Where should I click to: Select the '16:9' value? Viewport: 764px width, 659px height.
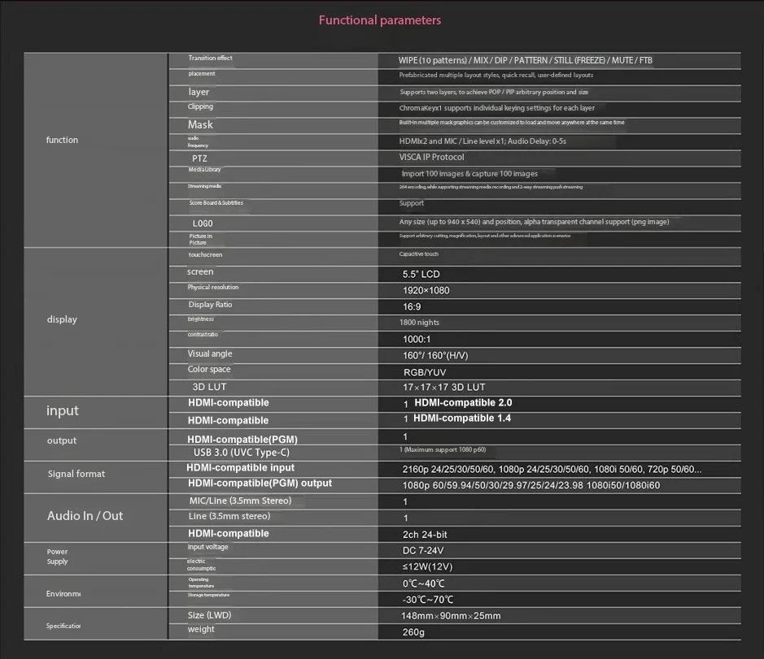pos(411,306)
